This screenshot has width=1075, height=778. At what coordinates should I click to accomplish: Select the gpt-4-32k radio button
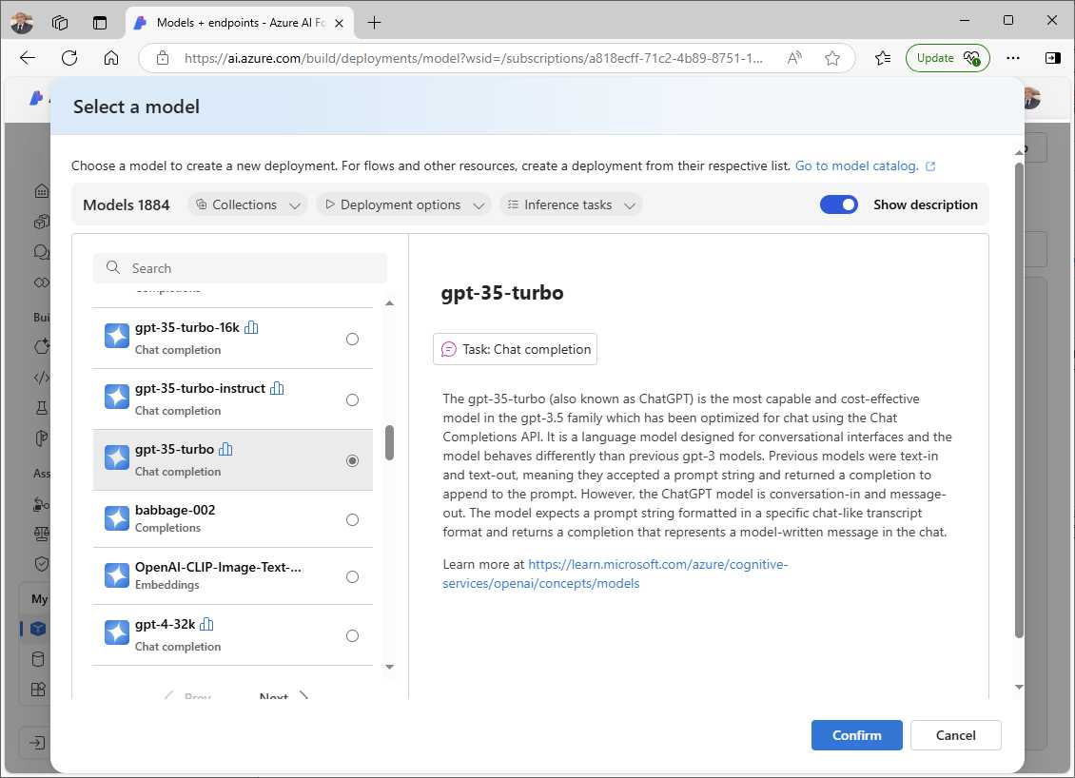tap(352, 635)
